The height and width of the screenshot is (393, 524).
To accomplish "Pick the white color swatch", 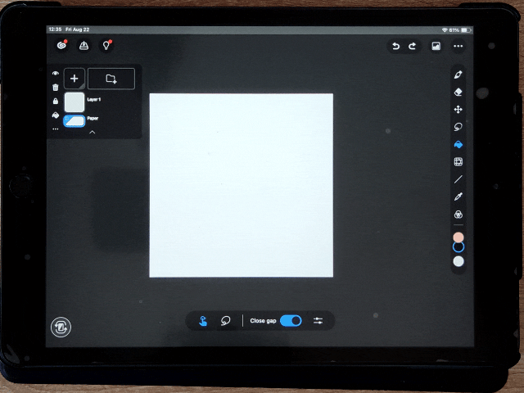I will pos(458,261).
